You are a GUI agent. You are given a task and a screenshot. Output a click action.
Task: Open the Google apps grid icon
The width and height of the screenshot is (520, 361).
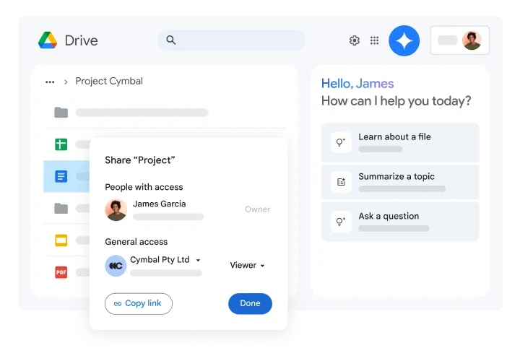pyautogui.click(x=374, y=40)
